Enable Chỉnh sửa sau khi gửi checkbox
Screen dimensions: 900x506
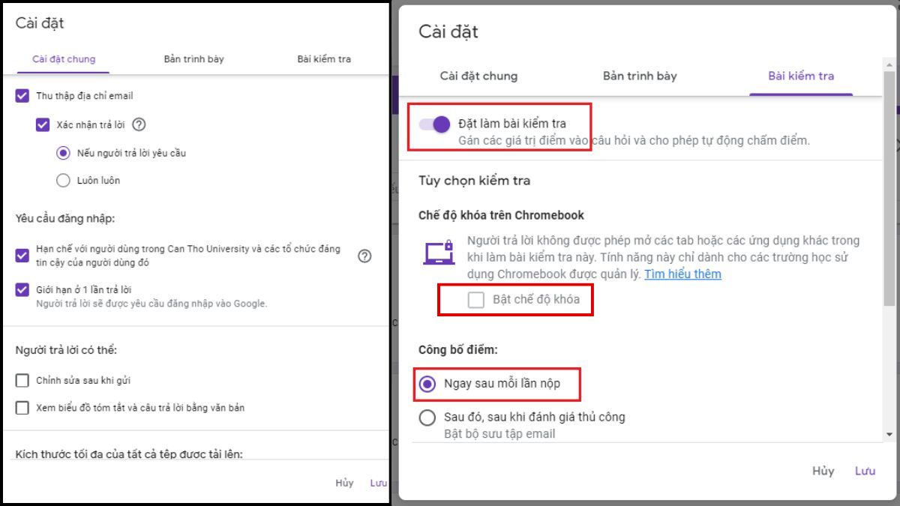tap(22, 381)
